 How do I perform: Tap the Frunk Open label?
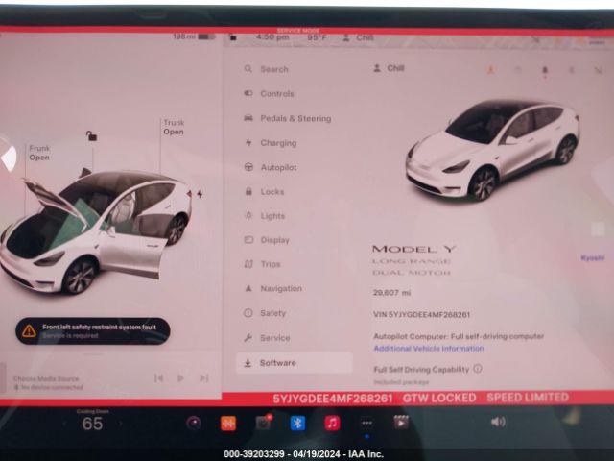[39, 153]
